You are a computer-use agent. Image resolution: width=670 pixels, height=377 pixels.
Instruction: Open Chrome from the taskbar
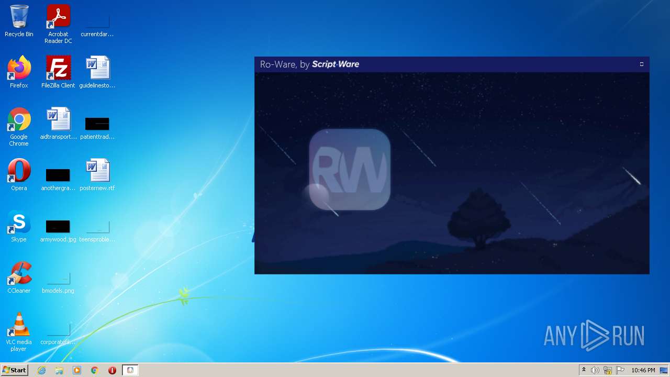pyautogui.click(x=95, y=370)
